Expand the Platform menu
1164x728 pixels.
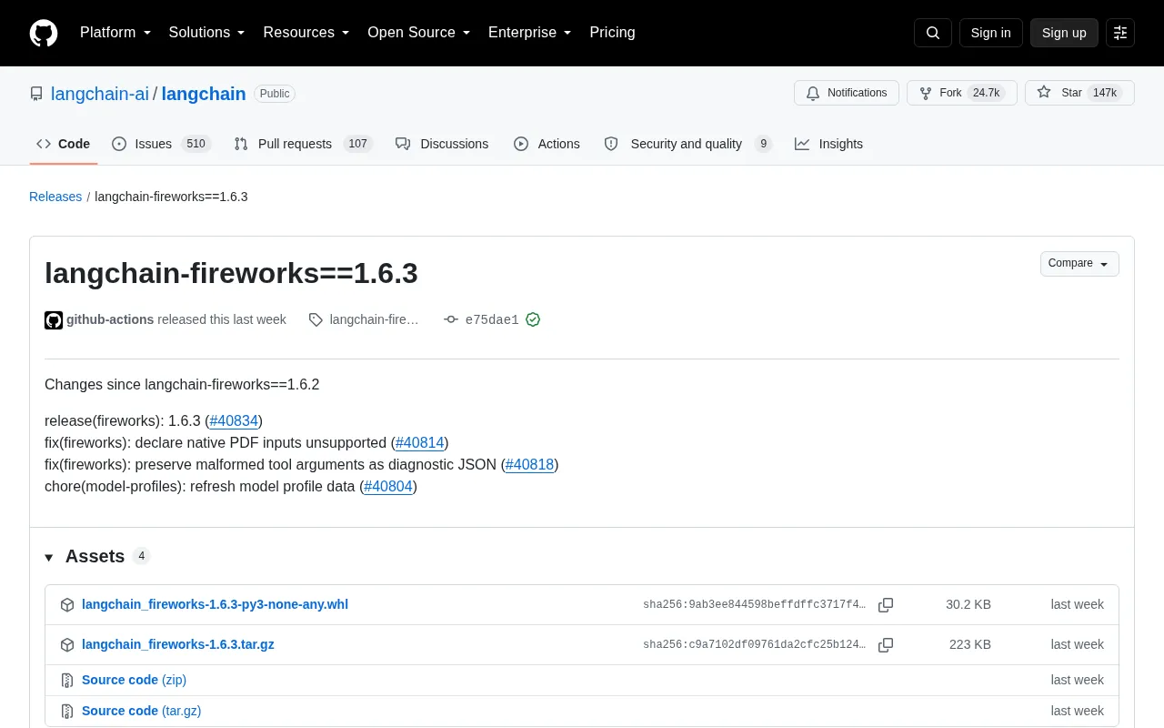click(x=115, y=33)
